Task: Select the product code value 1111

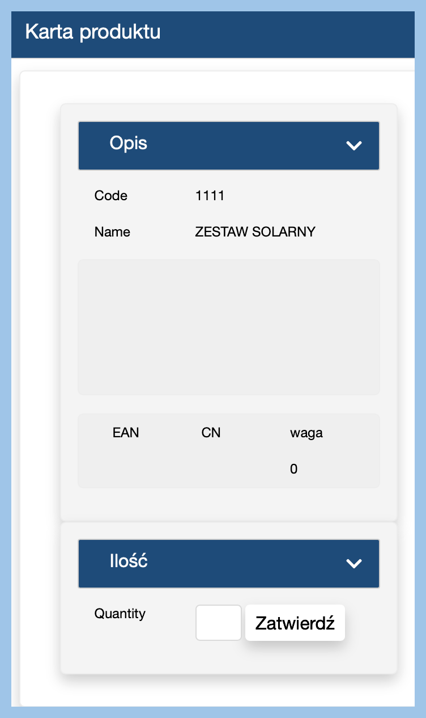Action: [210, 196]
